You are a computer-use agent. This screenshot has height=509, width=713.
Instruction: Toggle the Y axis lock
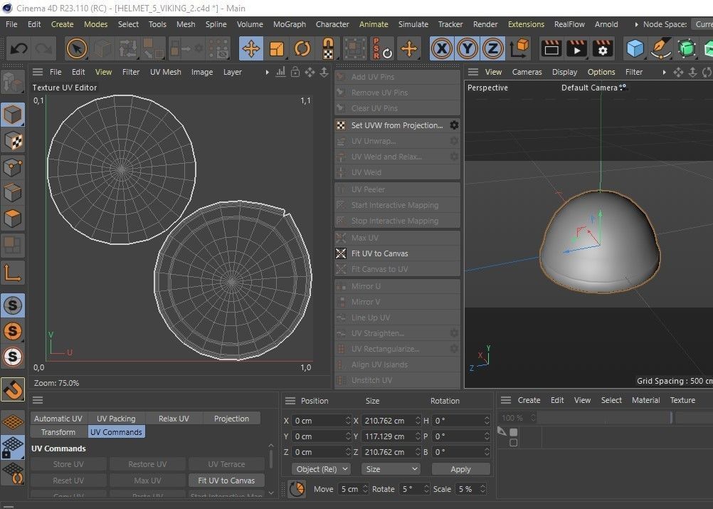point(468,48)
